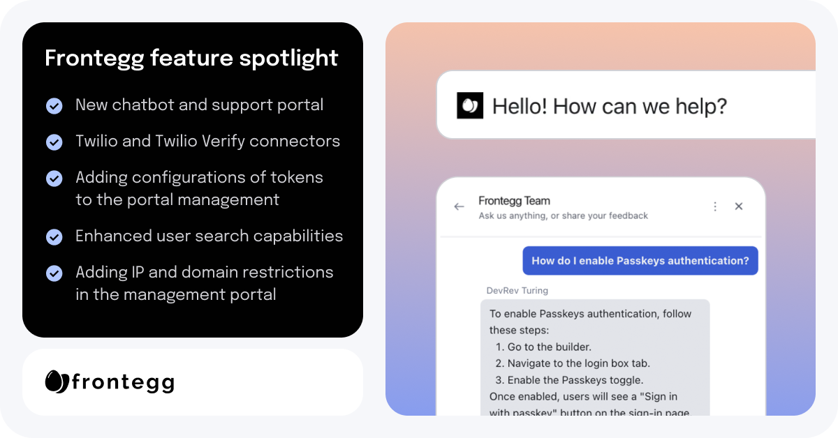Viewport: 838px width, 438px height.
Task: Click the back arrow in Frontegg Team chat
Action: tap(459, 206)
